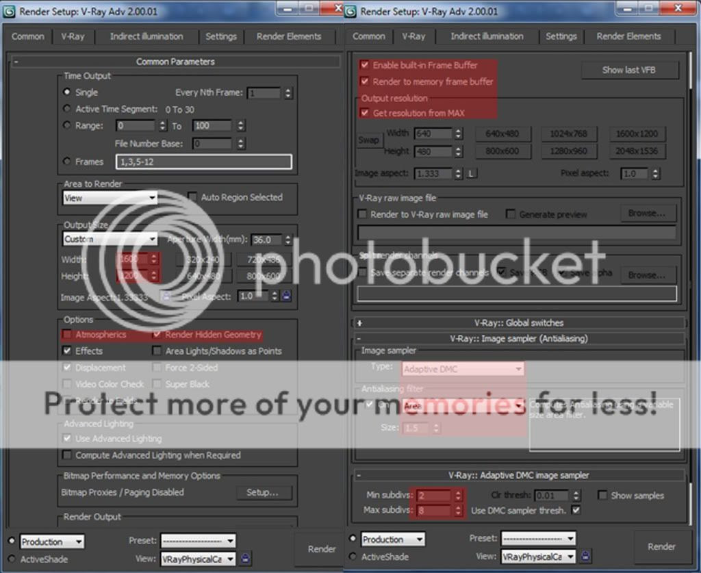Toggle Auto Region Selected checkbox
The width and height of the screenshot is (701, 573).
(192, 196)
